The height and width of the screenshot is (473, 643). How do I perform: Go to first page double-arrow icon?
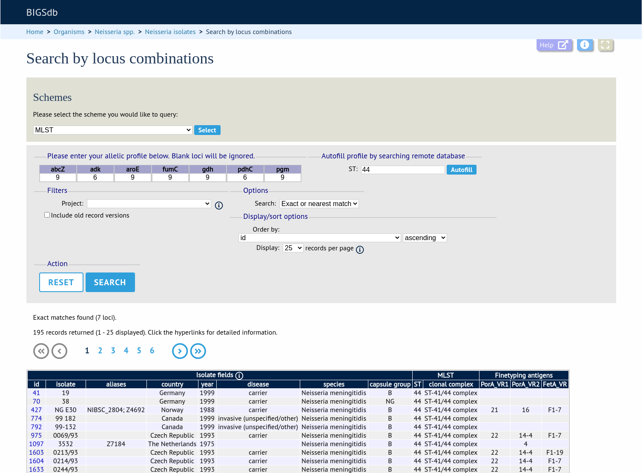[x=41, y=351]
